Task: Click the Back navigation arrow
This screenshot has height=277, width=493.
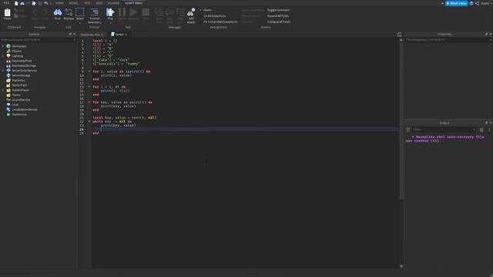Action: point(35,13)
